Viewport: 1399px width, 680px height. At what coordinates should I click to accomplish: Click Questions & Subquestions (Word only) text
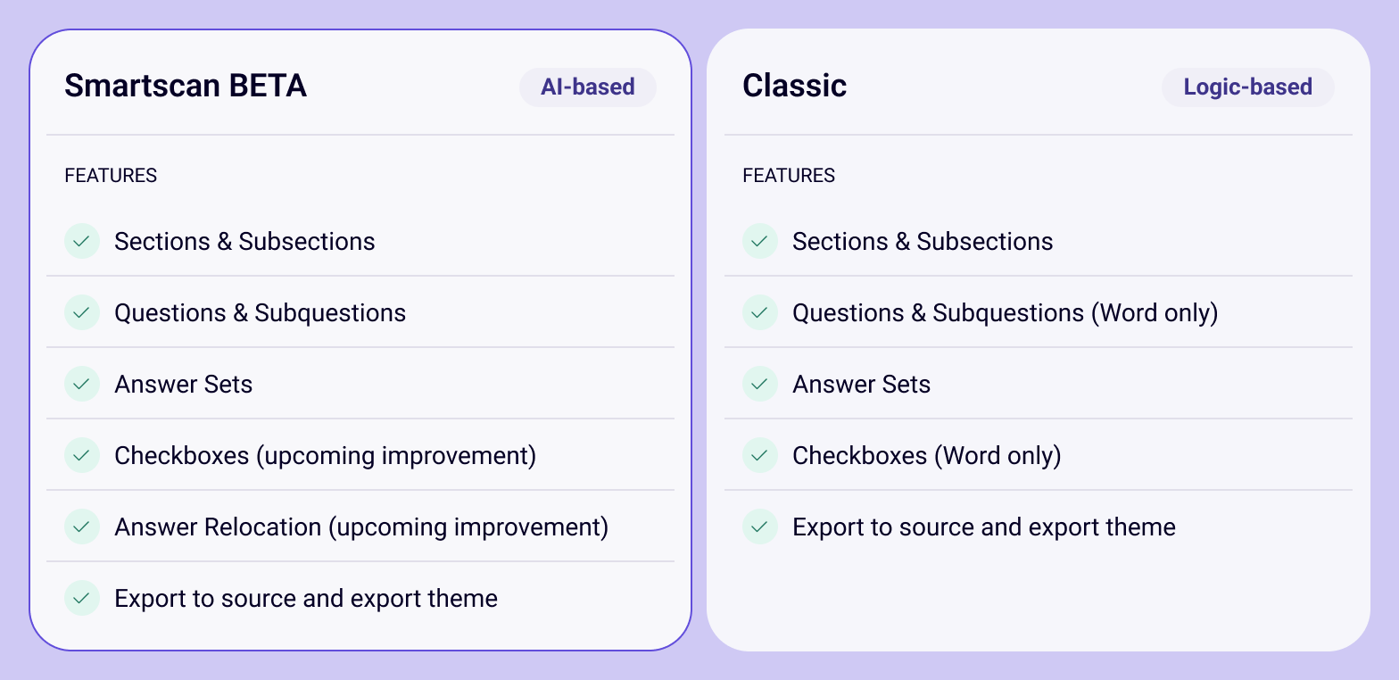[1006, 313]
